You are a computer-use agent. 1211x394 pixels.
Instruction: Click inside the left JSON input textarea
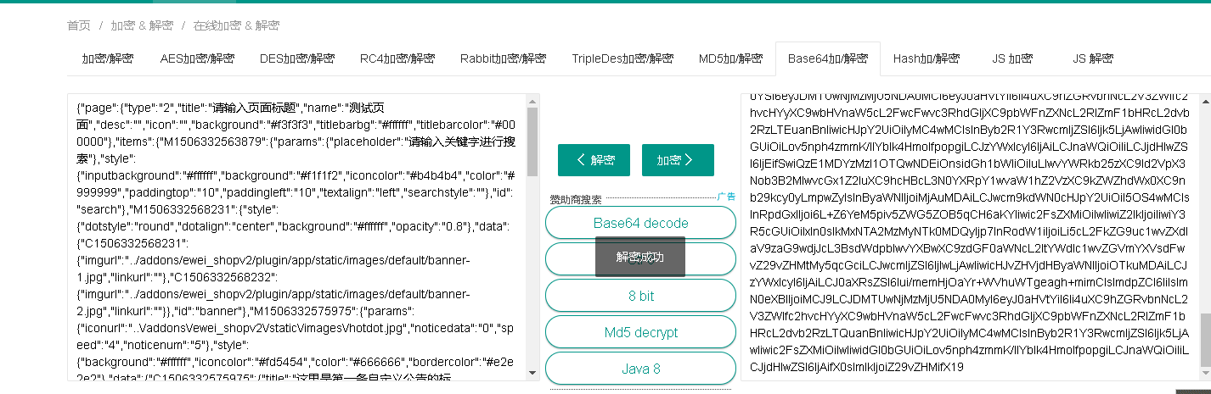pyautogui.click(x=297, y=237)
